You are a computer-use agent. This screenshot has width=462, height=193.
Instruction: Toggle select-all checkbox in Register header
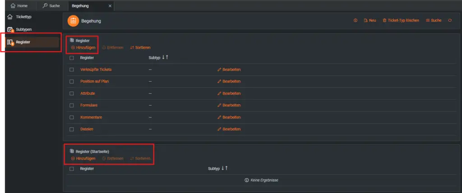click(72, 58)
